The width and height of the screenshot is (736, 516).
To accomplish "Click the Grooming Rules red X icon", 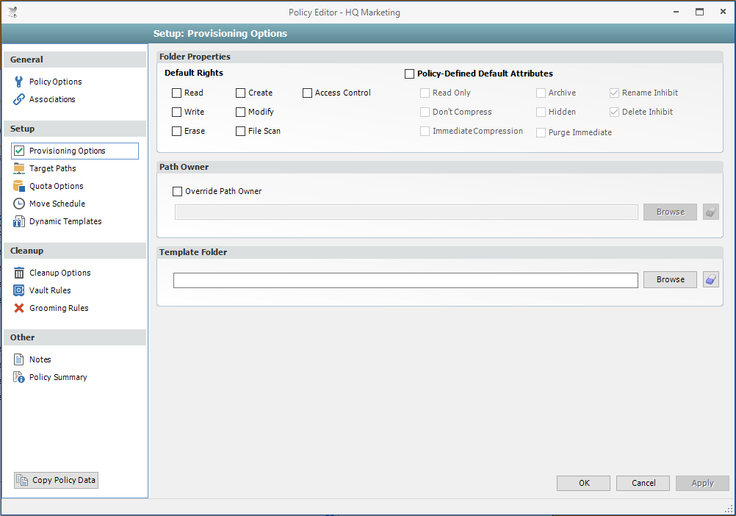I will tap(19, 308).
